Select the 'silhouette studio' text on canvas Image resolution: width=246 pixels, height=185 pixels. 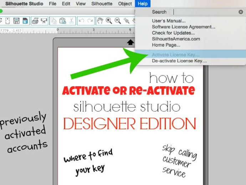pyautogui.click(x=127, y=107)
